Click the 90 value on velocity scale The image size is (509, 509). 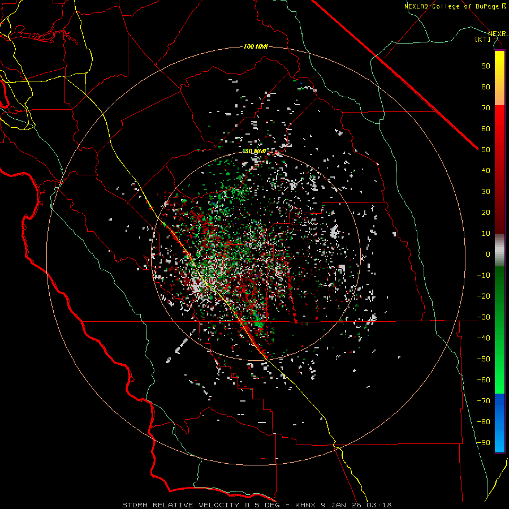(486, 66)
